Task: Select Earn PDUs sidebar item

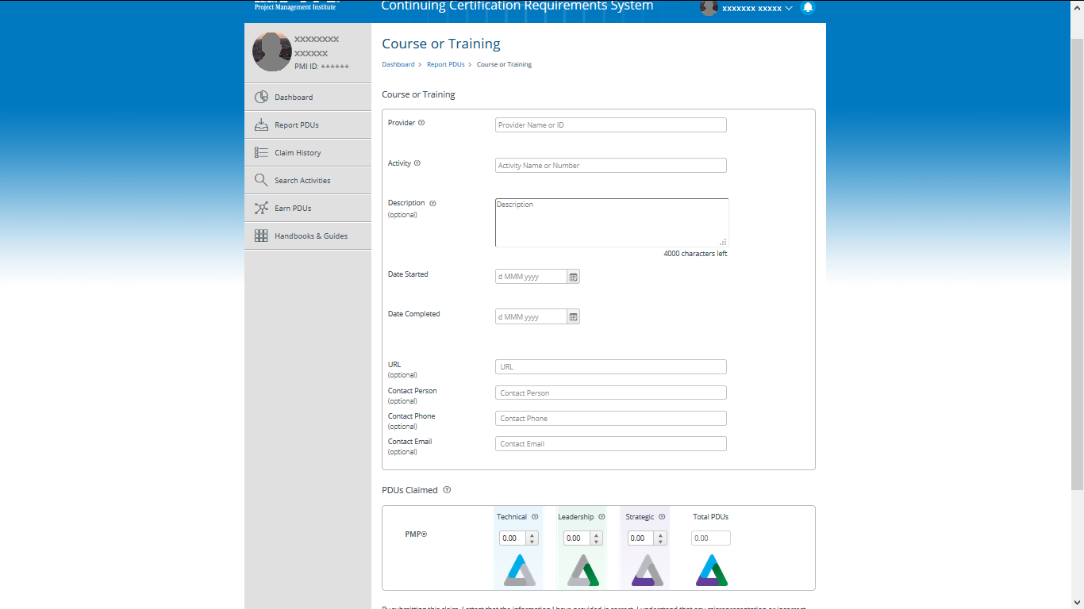Action: (x=307, y=208)
